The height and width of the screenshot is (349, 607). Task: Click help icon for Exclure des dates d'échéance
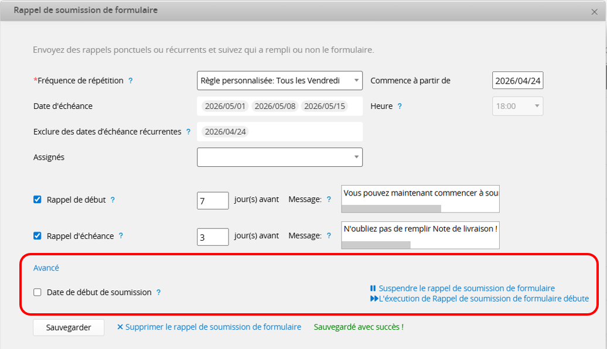pos(188,132)
